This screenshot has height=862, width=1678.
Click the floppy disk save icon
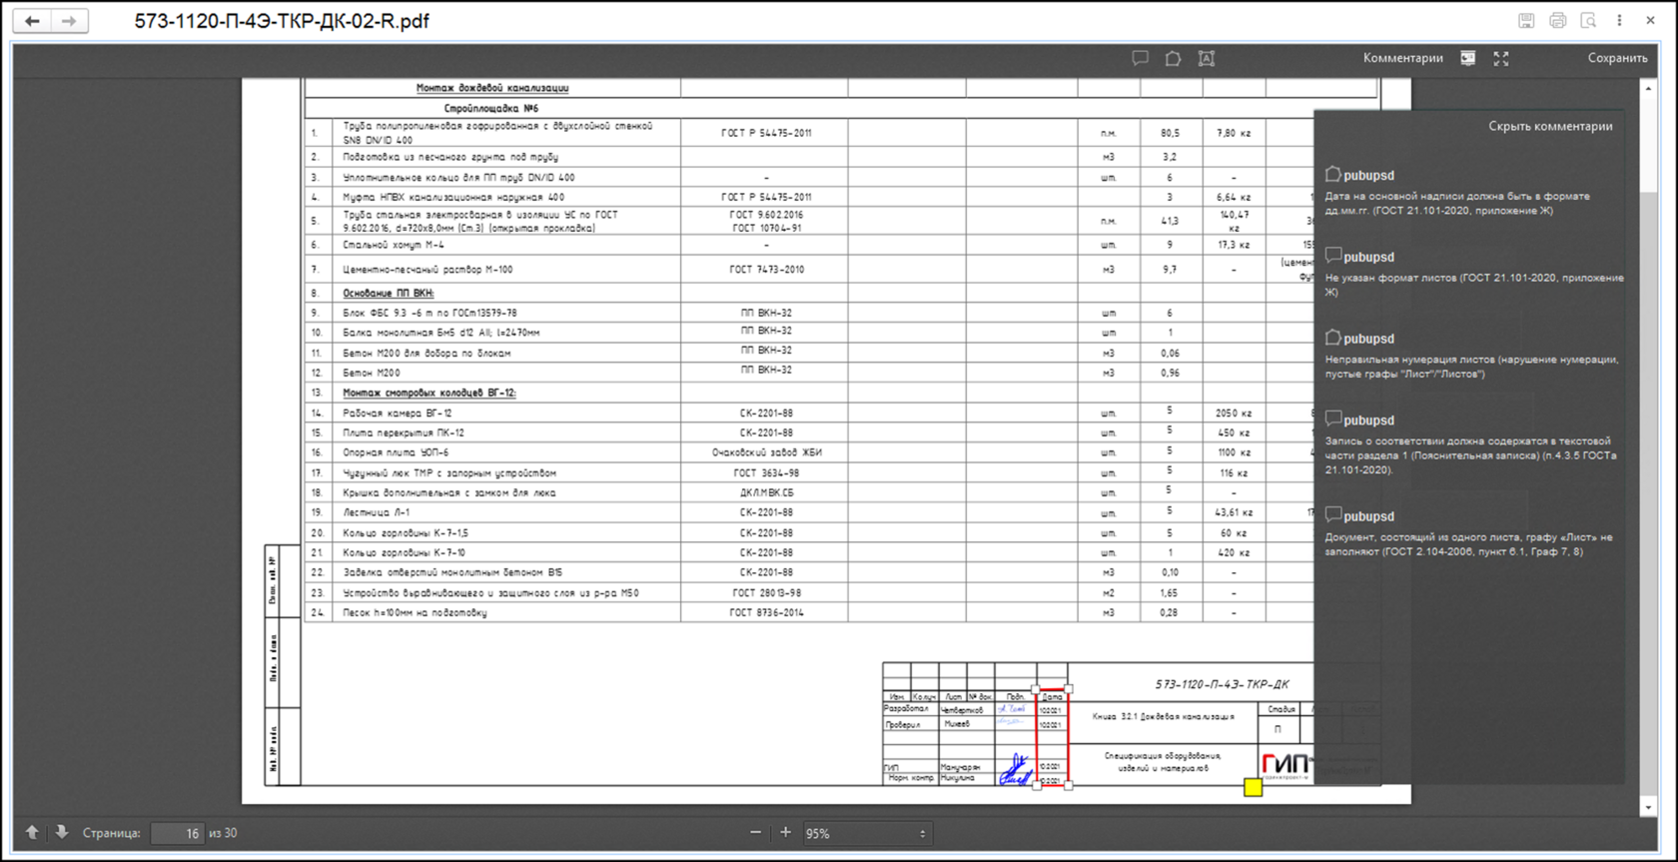[x=1526, y=21]
